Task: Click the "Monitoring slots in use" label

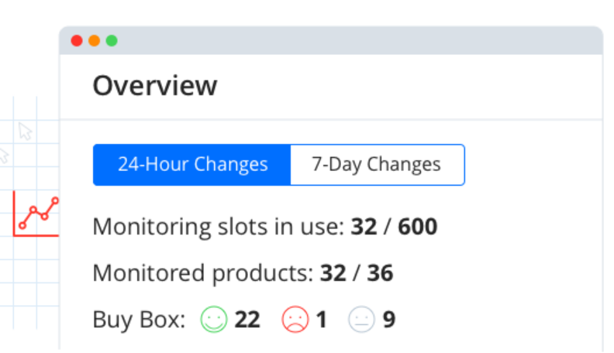Action: coord(218,227)
